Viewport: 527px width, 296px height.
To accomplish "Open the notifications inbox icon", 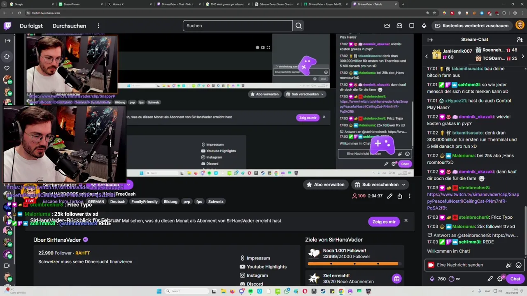I will coord(399,26).
